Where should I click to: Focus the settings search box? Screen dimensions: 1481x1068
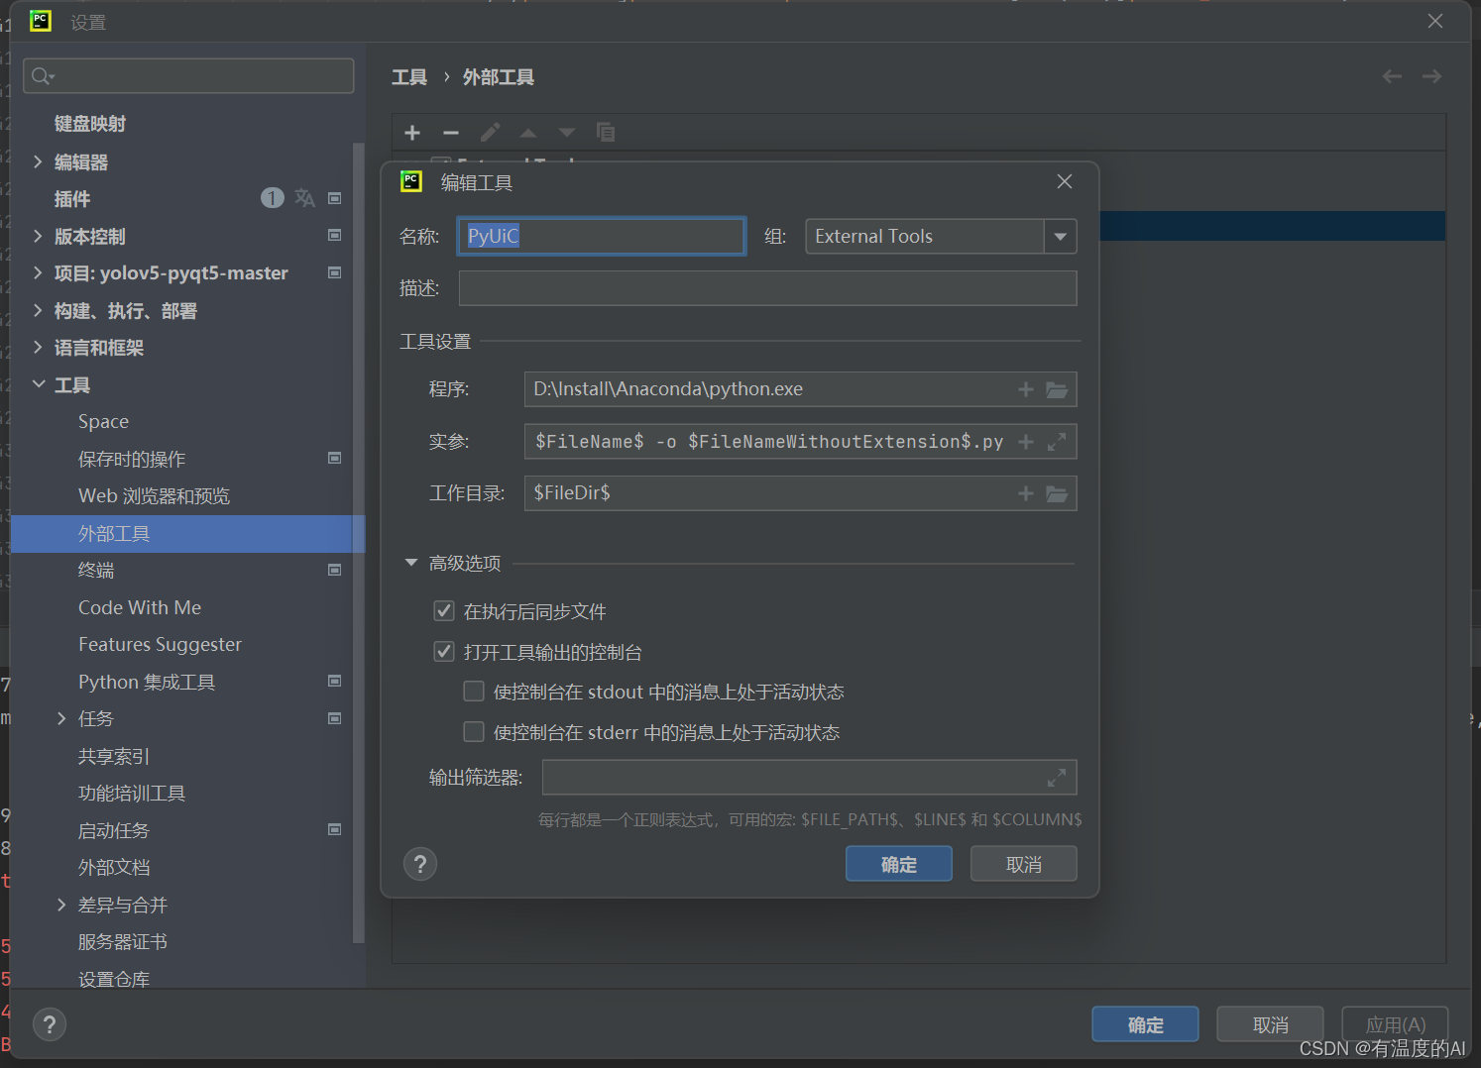[188, 76]
